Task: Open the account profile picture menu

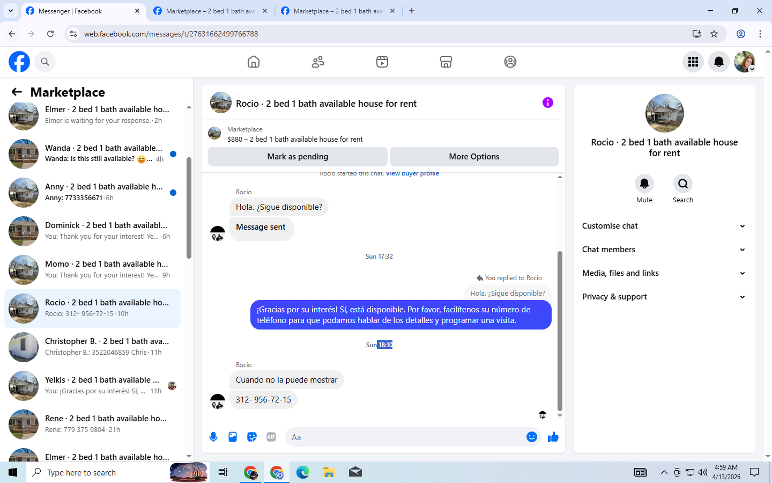Action: (745, 62)
